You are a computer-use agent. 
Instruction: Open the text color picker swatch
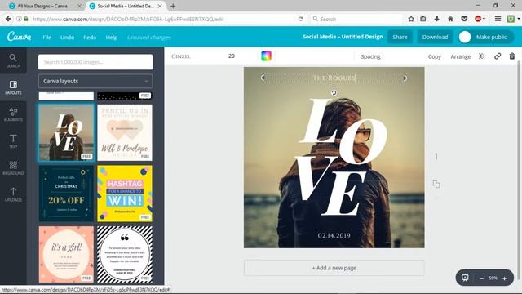coord(266,56)
